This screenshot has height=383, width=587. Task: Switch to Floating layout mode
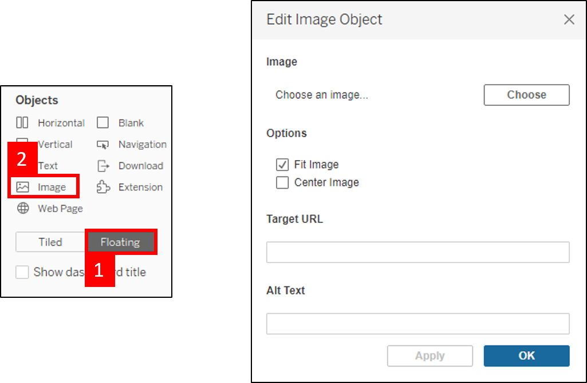[x=120, y=242]
